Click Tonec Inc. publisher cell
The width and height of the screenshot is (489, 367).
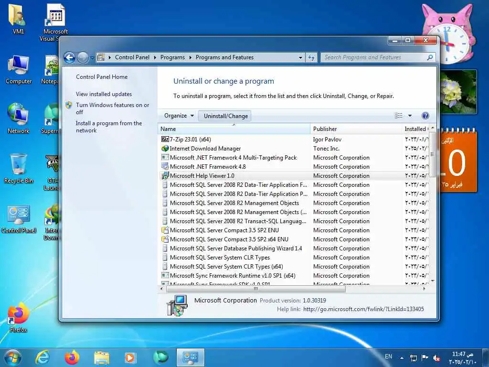pos(326,149)
